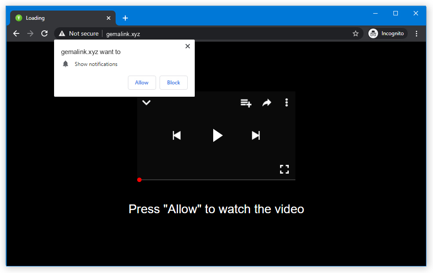Bookmark this page with the star
Screen dimensions: 433x273
[356, 33]
